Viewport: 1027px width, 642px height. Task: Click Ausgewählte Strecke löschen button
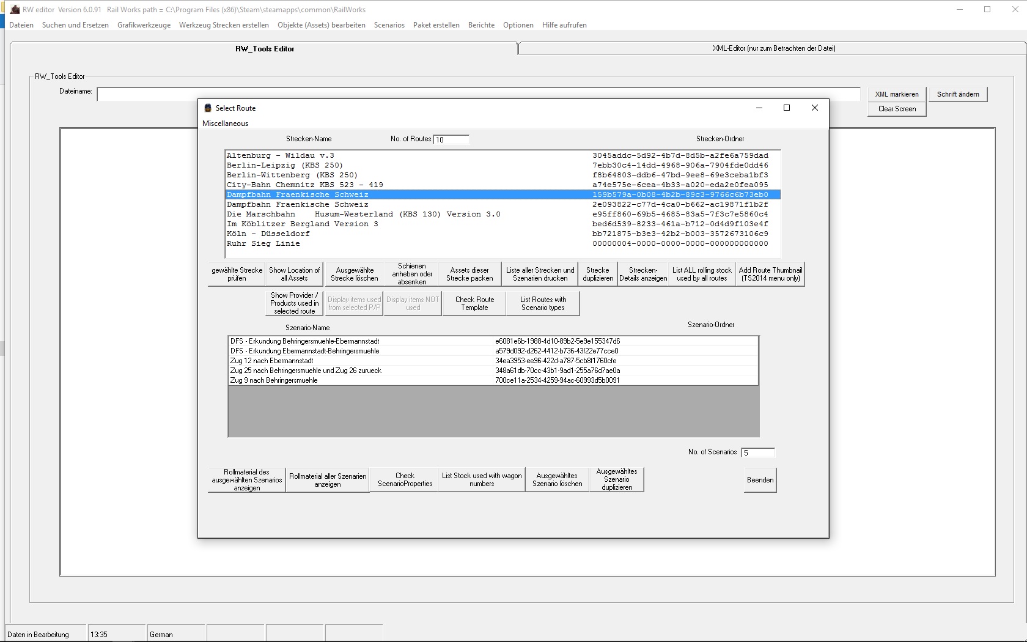[355, 274]
